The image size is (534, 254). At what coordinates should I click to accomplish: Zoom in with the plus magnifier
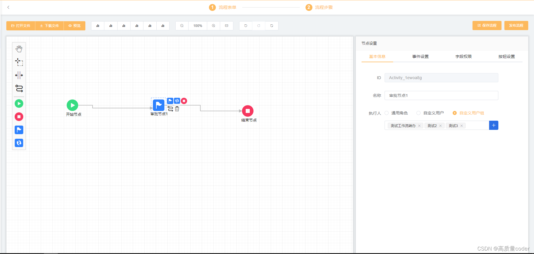pos(214,26)
